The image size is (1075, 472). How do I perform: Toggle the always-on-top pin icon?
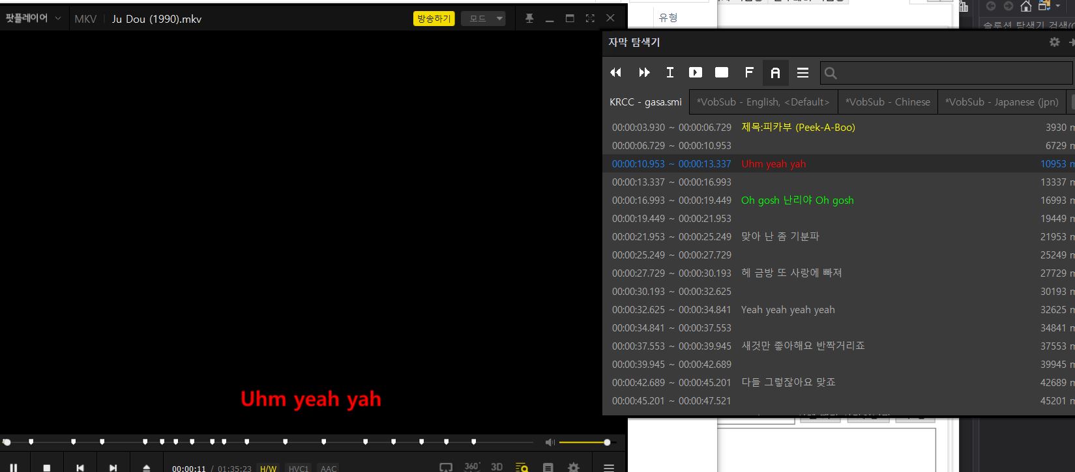coord(529,18)
